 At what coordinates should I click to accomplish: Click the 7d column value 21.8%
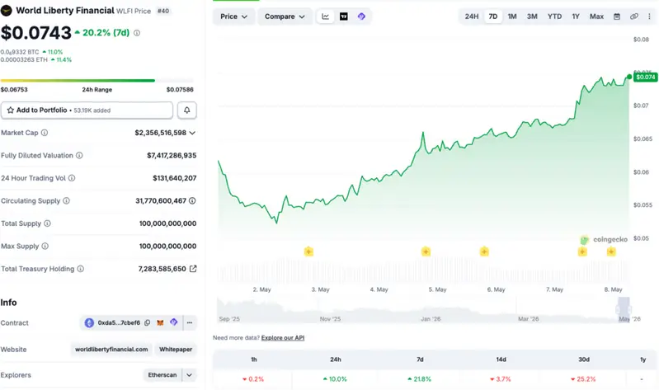tap(420, 379)
